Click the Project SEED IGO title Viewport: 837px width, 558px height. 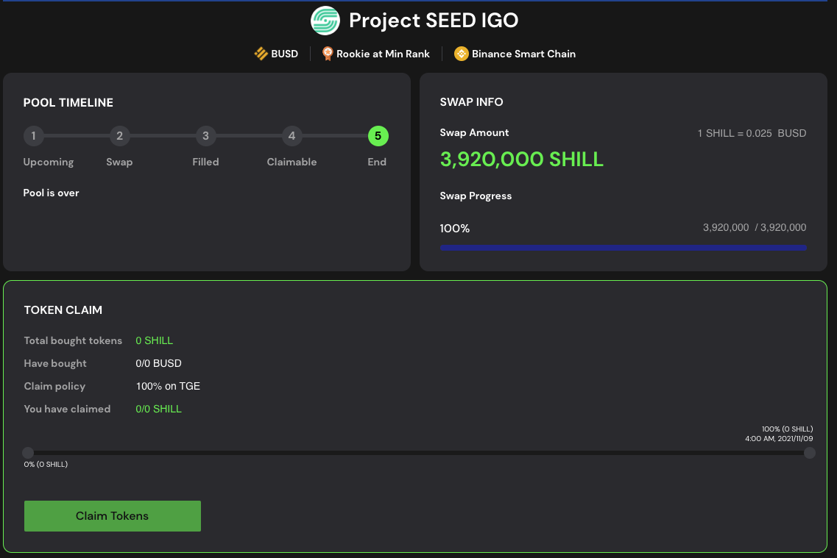(434, 21)
